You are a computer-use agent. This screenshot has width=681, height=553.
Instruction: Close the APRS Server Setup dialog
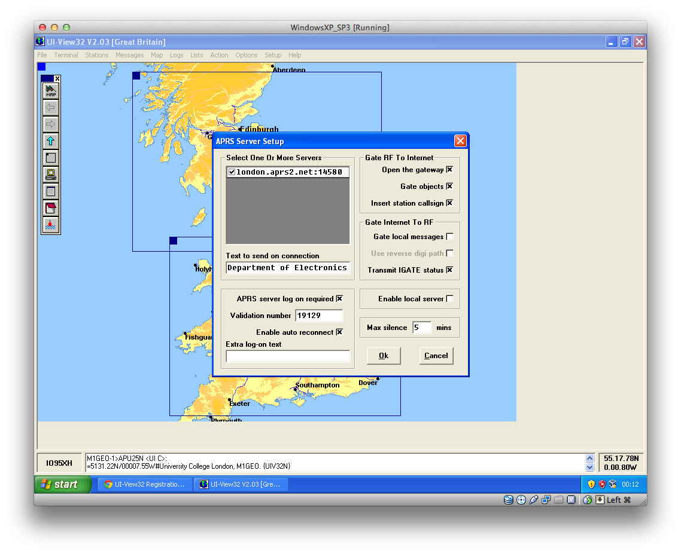(x=460, y=141)
